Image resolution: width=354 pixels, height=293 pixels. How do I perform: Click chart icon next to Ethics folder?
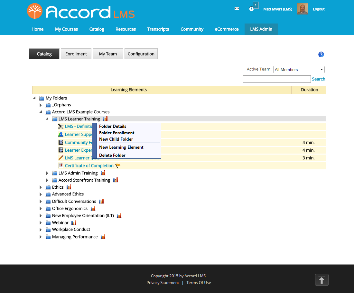[x=69, y=187]
